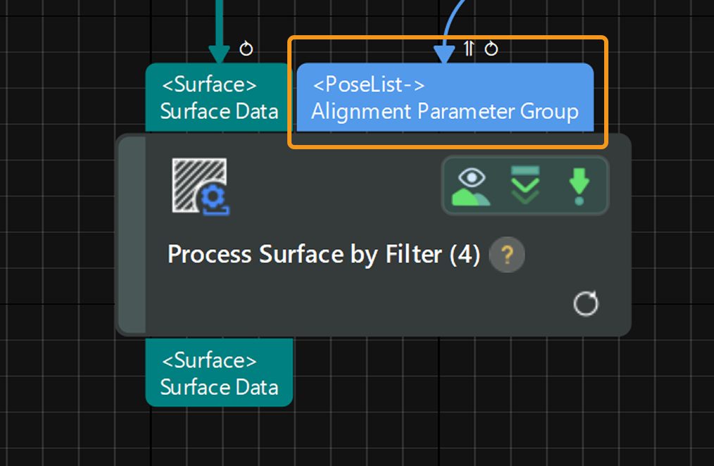Select the teal connection line above Surface Data

click(219, 18)
